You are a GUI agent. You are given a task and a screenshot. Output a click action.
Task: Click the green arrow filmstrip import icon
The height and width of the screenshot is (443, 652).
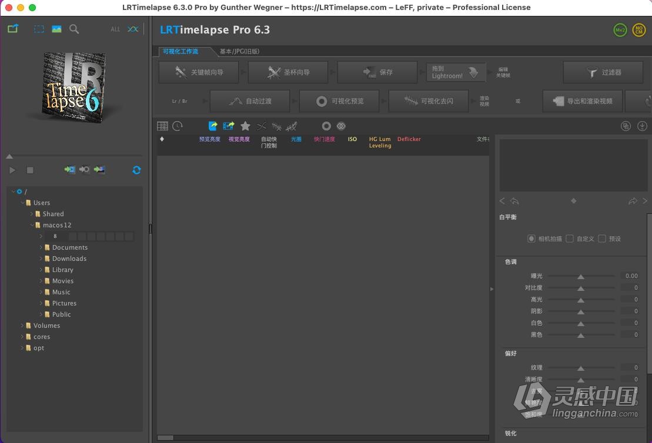click(x=70, y=170)
